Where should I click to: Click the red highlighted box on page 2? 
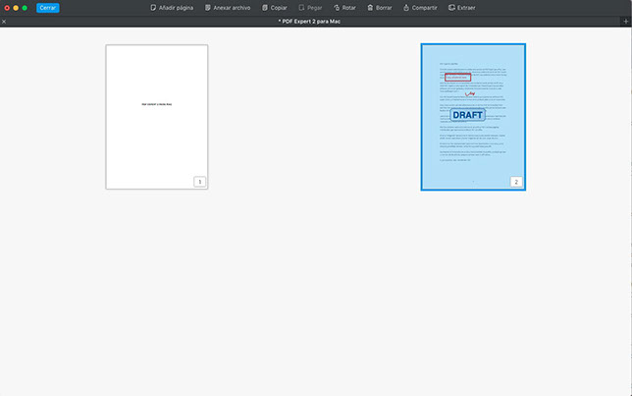(x=457, y=77)
